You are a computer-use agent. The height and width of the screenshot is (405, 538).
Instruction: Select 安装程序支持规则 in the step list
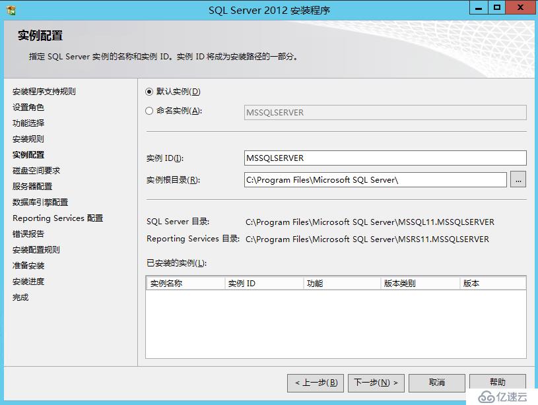pyautogui.click(x=44, y=92)
